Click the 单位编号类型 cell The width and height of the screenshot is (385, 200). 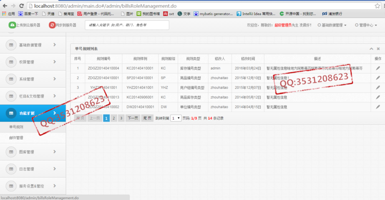pyautogui.click(x=190, y=107)
